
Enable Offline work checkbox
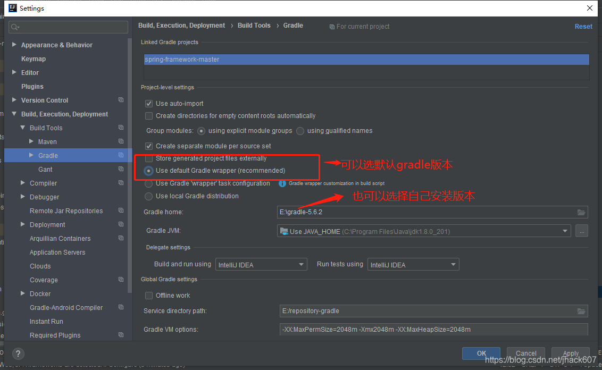point(149,296)
